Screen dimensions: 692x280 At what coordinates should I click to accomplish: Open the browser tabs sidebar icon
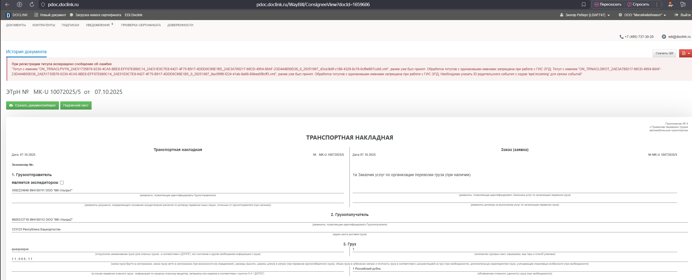pyautogui.click(x=683, y=4)
